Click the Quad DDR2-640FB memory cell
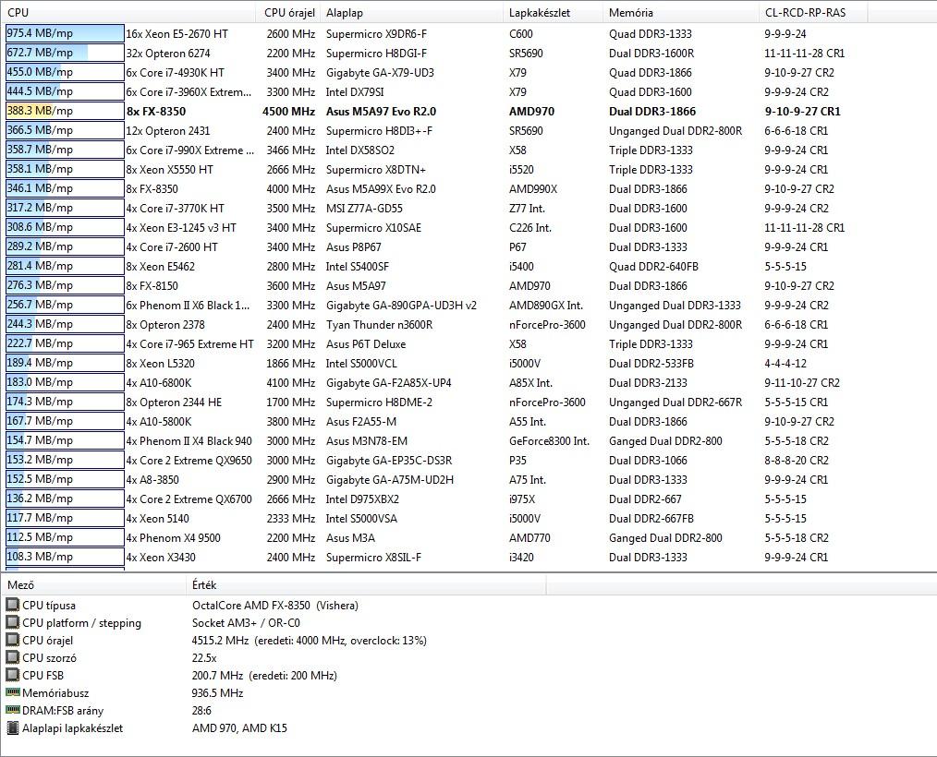The height and width of the screenshot is (757, 937). (653, 267)
